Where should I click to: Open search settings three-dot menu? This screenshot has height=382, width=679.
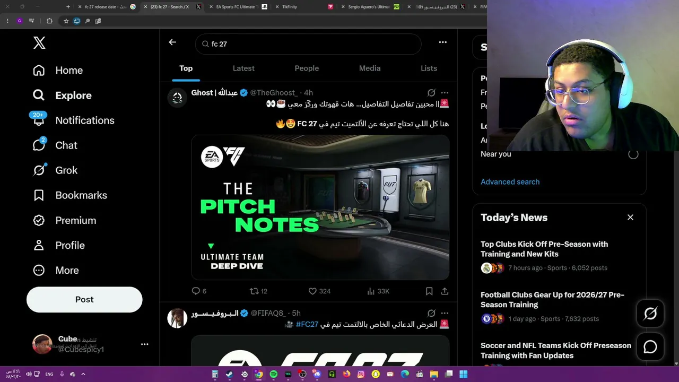442,42
